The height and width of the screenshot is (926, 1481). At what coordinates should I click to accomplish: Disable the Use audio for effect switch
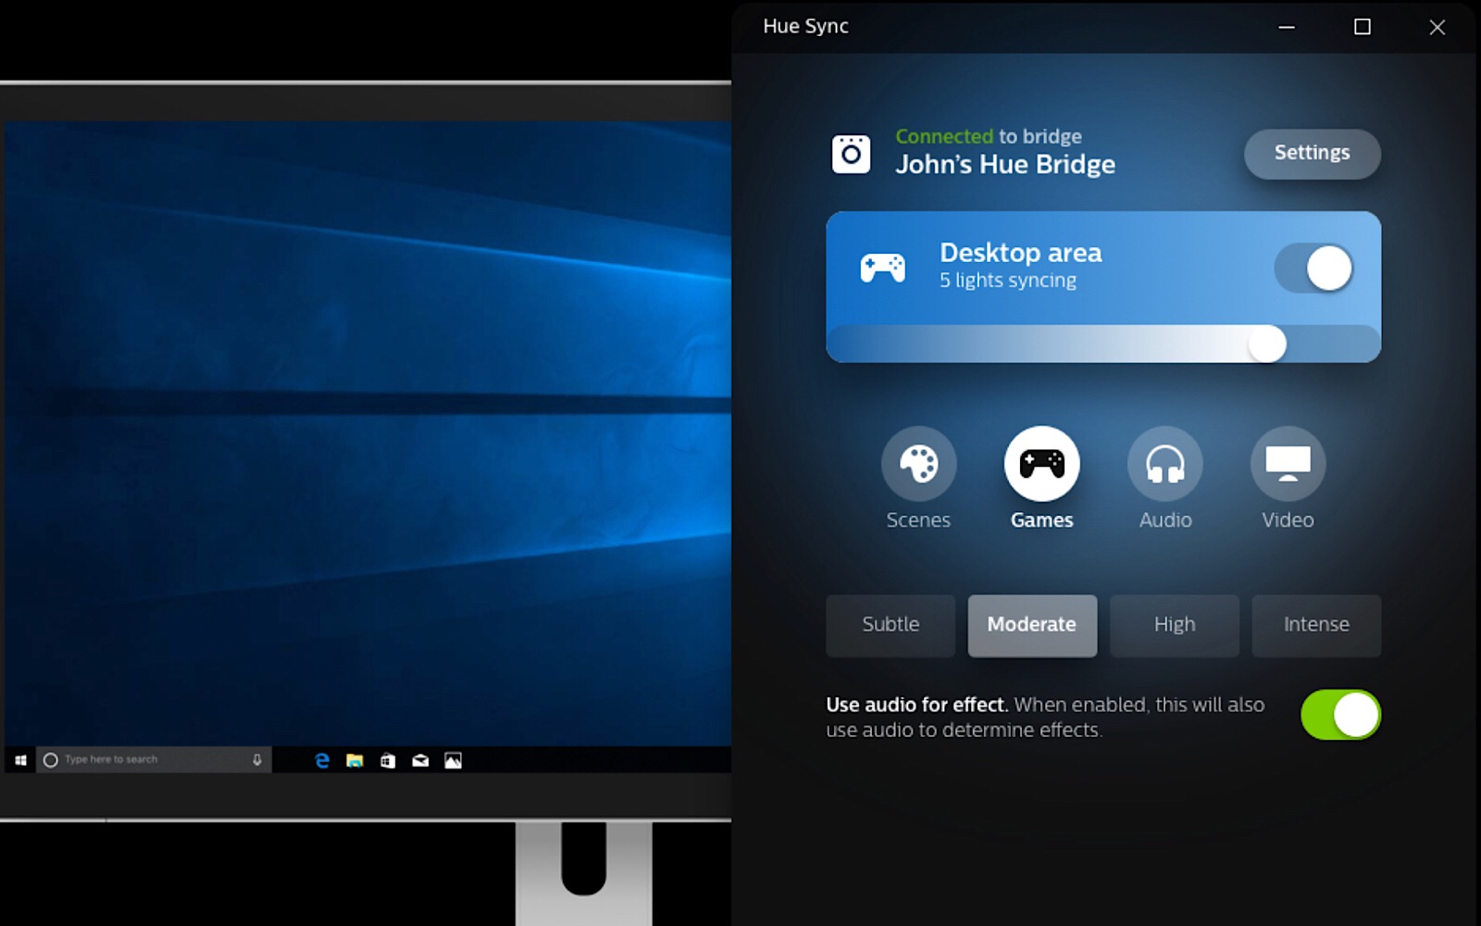(1340, 715)
